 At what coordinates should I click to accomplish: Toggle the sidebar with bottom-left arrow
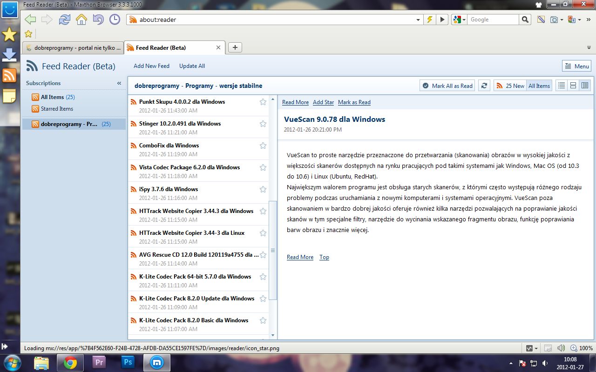coord(5,346)
